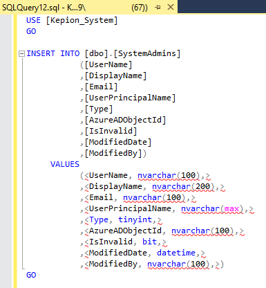Screen dimensions: 266x288
Task: Click the max keyword in nvarchar(max)
Action: [x=231, y=209]
